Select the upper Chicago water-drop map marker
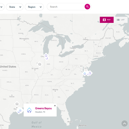 (46, 55)
